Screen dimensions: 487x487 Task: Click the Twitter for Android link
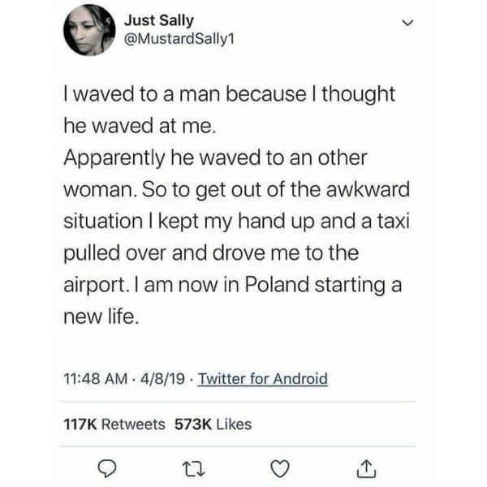coord(263,379)
